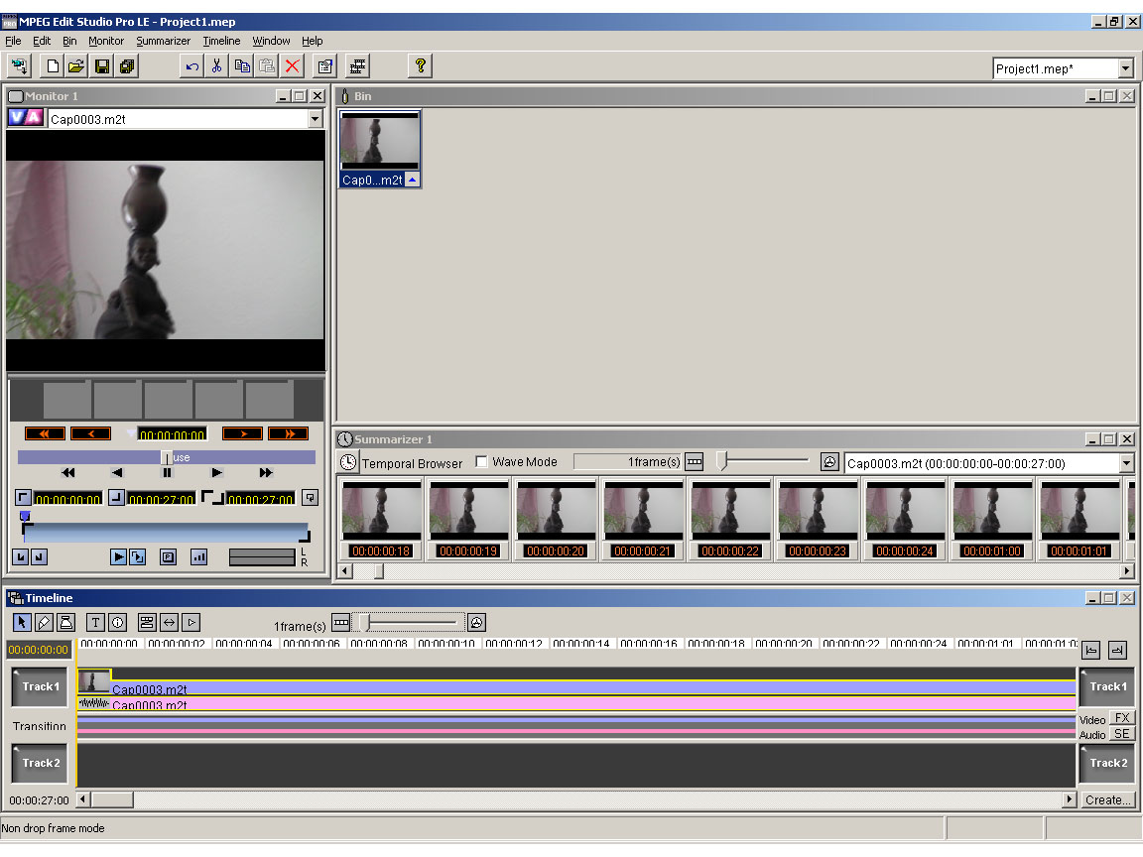Select the T title tool in Timeline
The height and width of the screenshot is (857, 1143).
tap(95, 622)
